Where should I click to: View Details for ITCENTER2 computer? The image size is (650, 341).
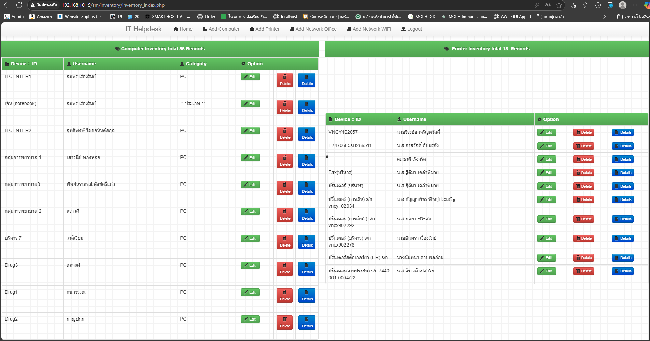pyautogui.click(x=307, y=134)
